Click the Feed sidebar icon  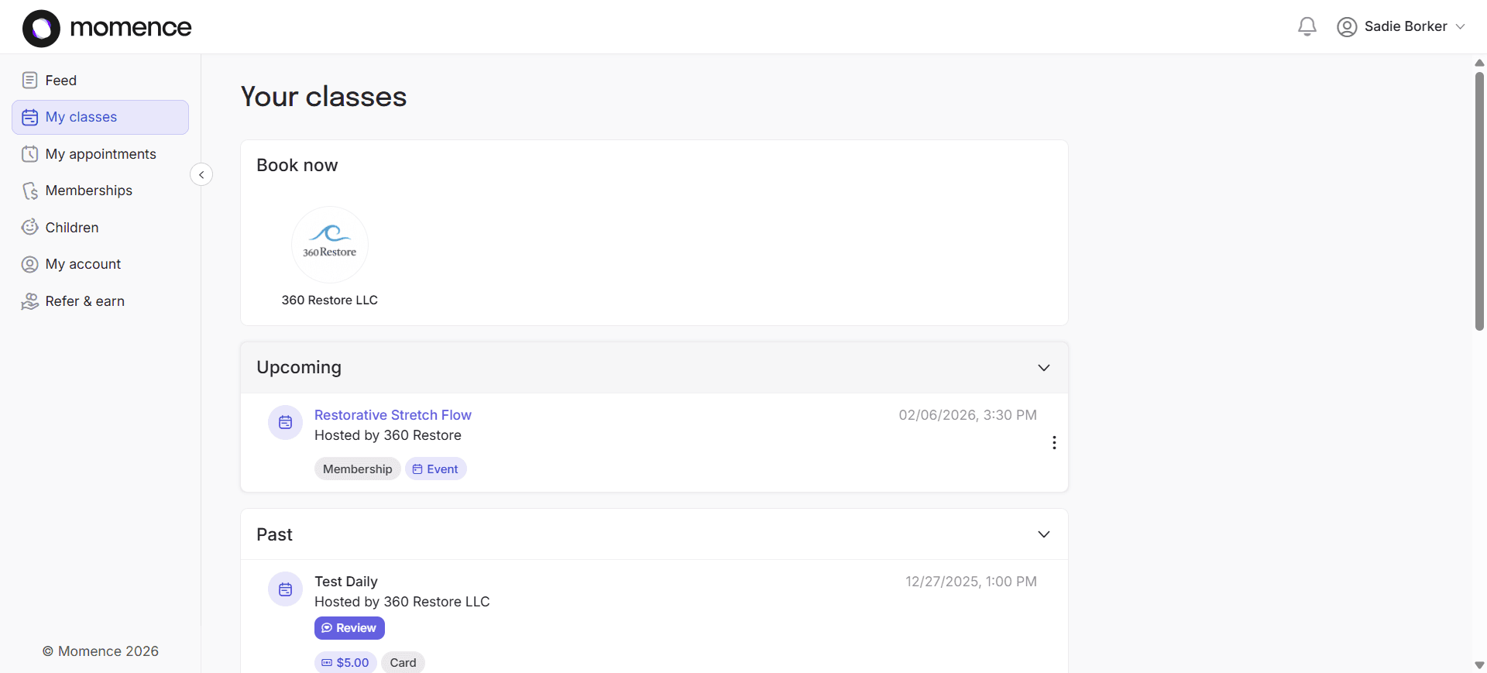pos(29,80)
